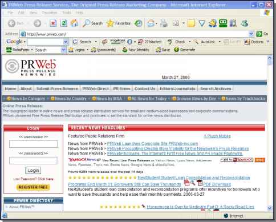Expand the Google Search button dropdown arrow
This screenshot has width=276, height=222.
(x=96, y=42)
